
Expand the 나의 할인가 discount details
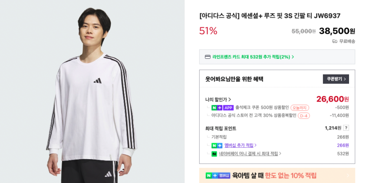pyautogui.click(x=218, y=100)
